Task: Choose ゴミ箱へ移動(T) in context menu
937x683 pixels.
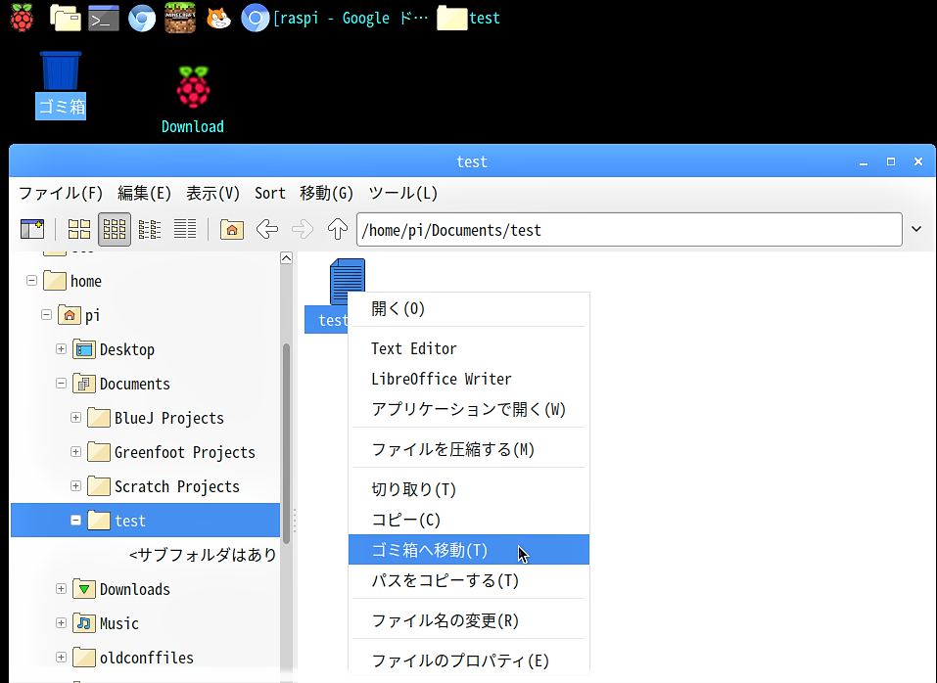Action: point(469,549)
